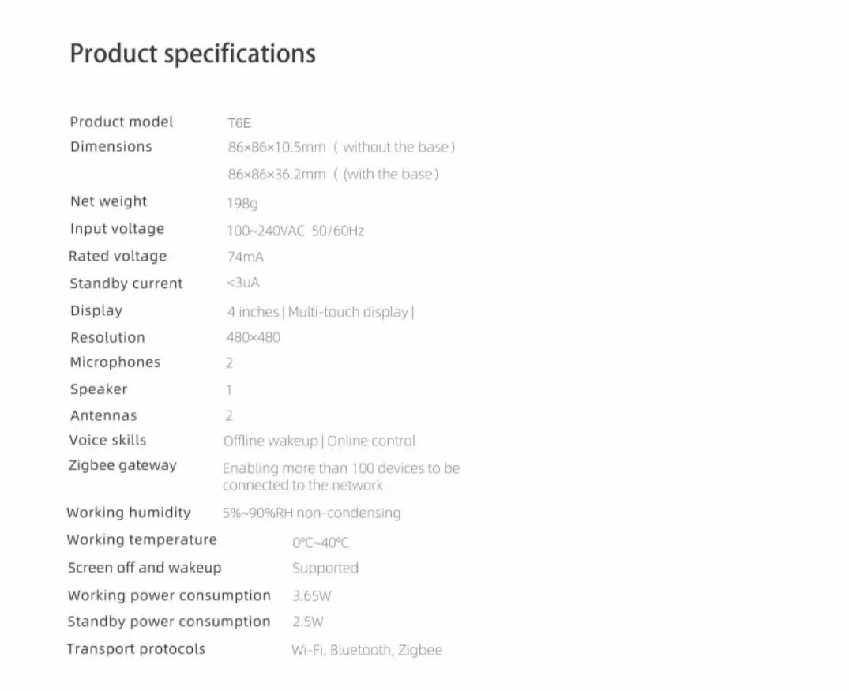
Task: Select the Wi-Fi, Bluetooth, Zigbee protocols text
Action: [x=366, y=650]
